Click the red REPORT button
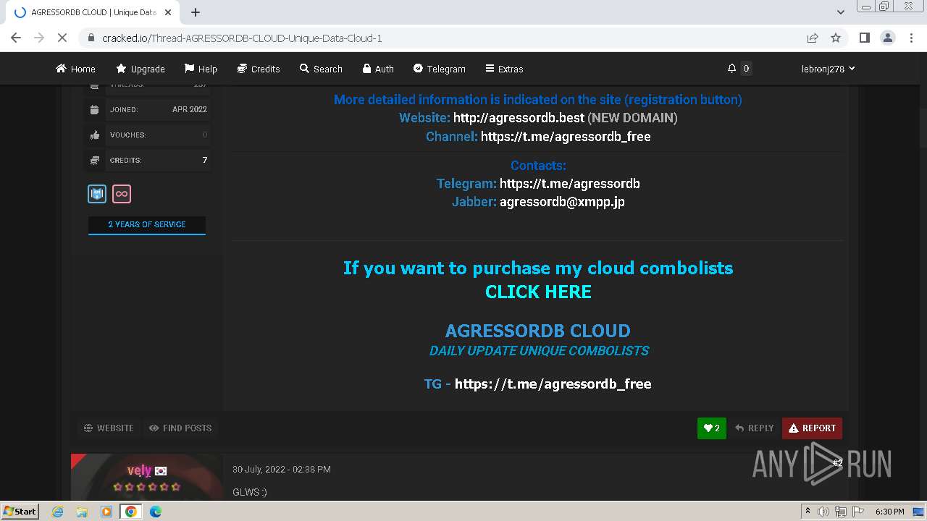 point(812,428)
